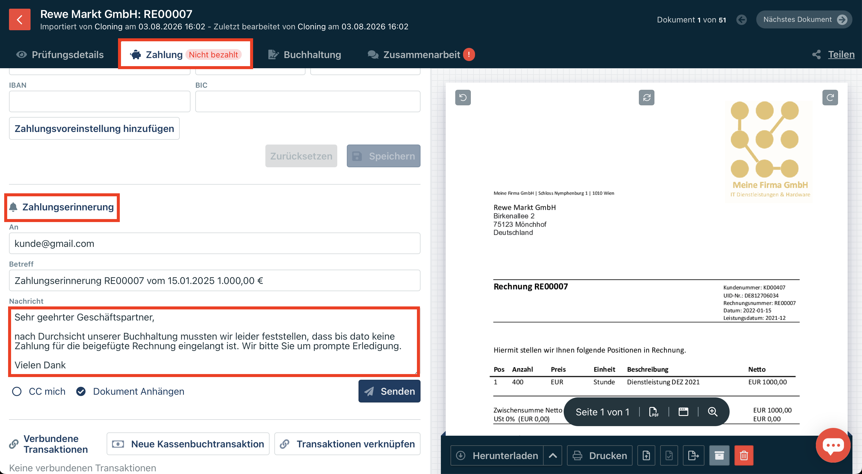Click the window icon in the page bar
Viewport: 862px width, 474px height.
point(683,412)
